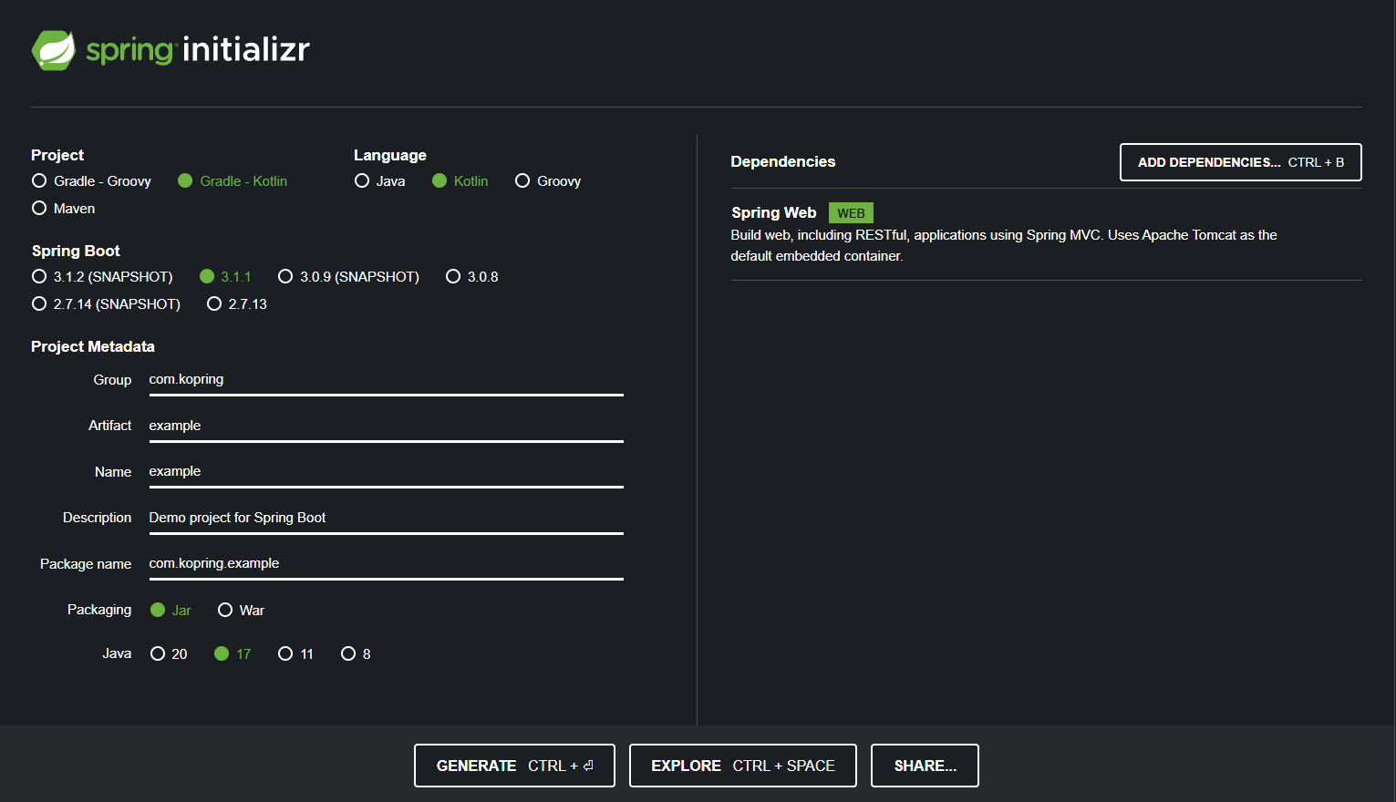
Task: Edit the Package name field
Action: click(x=386, y=564)
